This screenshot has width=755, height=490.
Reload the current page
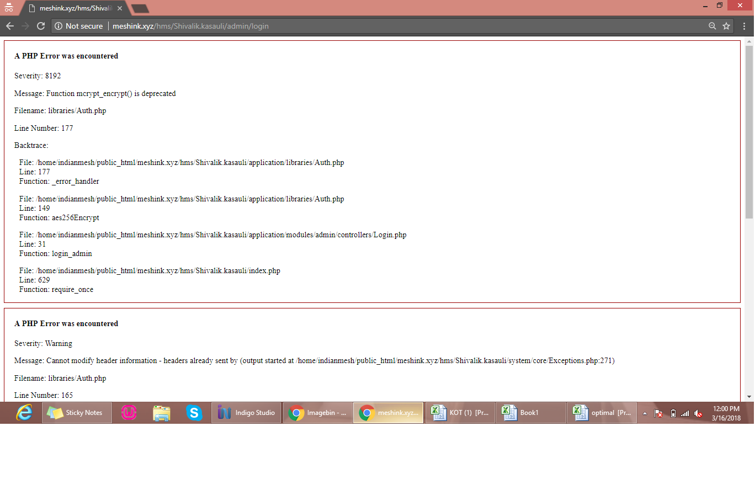[x=40, y=26]
